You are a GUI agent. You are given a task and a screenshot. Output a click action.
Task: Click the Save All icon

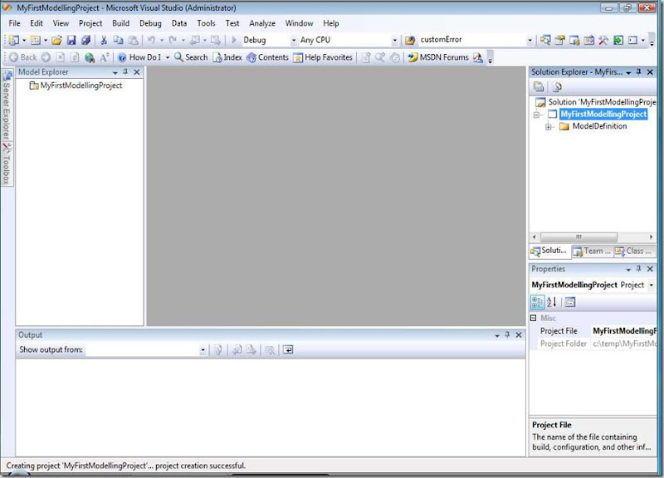tap(85, 40)
